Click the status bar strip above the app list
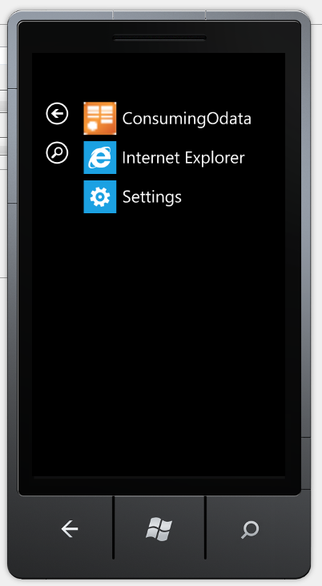The height and width of the screenshot is (586, 322). (159, 67)
